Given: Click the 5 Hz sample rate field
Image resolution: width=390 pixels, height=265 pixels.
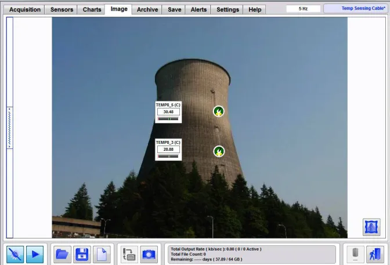Looking at the screenshot, I should click(x=303, y=9).
